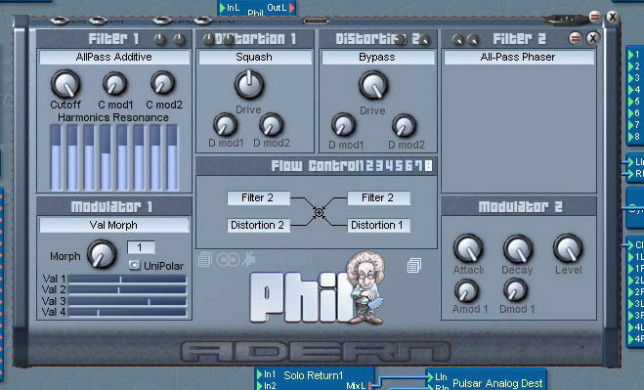The width and height of the screenshot is (644, 390).
Task: Click the Pulsar Analog Dest module label
Action: tap(497, 383)
